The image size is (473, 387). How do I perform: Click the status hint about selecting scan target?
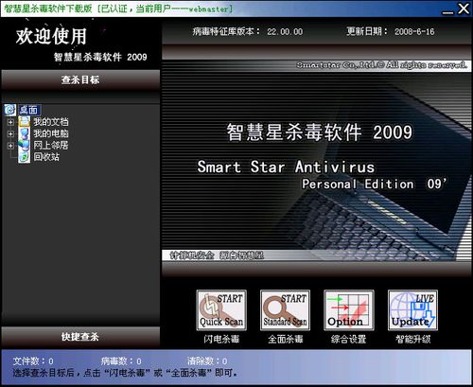(125, 373)
